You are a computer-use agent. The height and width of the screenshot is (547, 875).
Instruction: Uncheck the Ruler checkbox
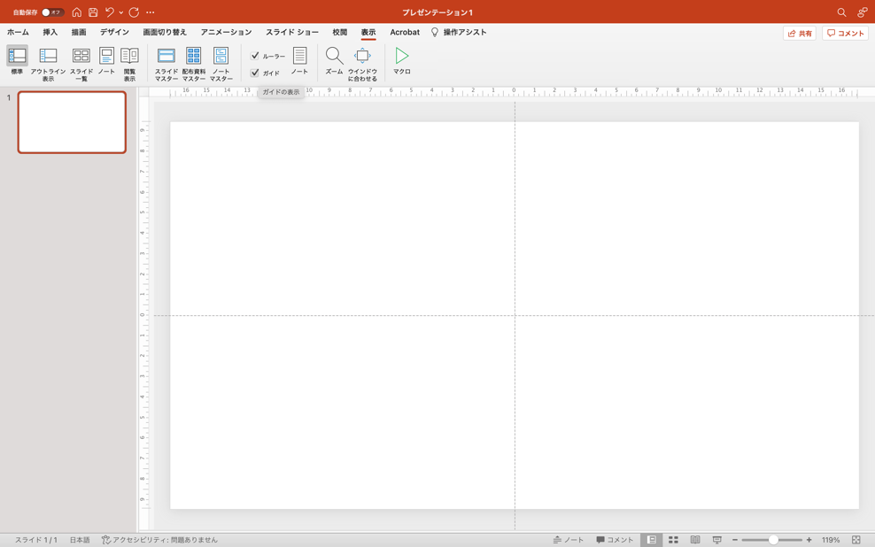[255, 56]
